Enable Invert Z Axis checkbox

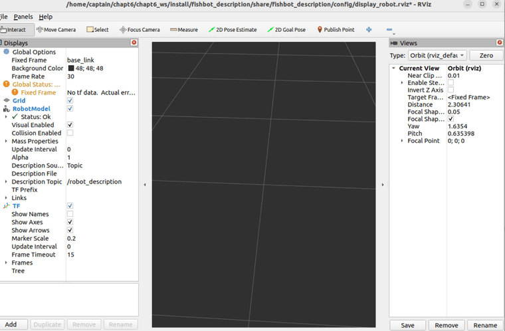[451, 90]
